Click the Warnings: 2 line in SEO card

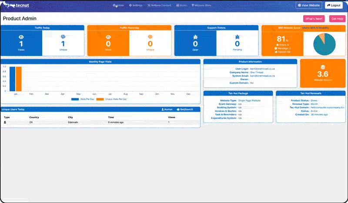tap(282, 48)
